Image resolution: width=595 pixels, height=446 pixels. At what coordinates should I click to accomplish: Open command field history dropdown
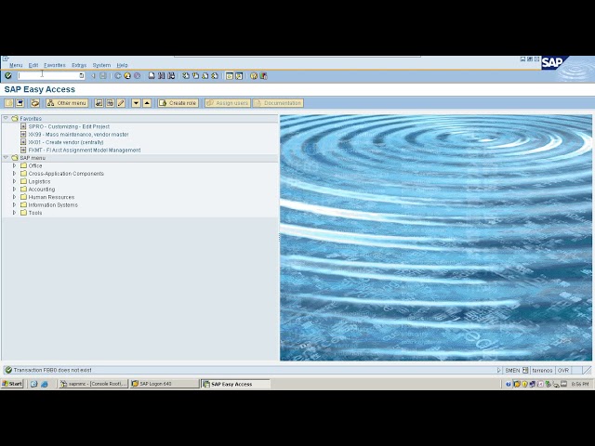click(81, 76)
